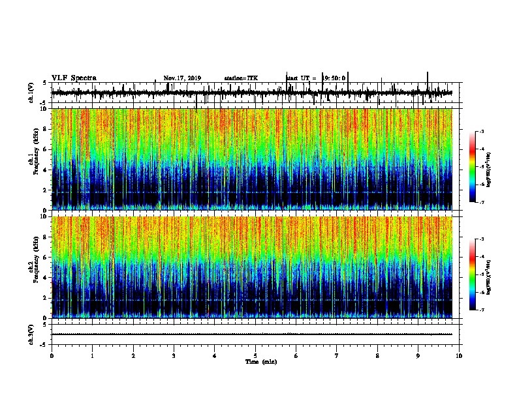Click the ch.2 colorbar log(PSD) units label

489,277
